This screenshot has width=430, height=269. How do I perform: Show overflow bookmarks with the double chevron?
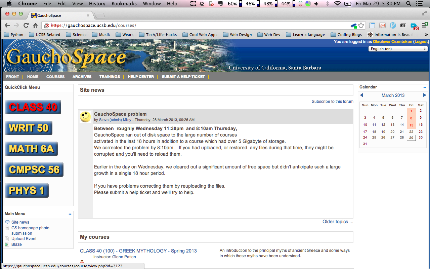(x=426, y=34)
